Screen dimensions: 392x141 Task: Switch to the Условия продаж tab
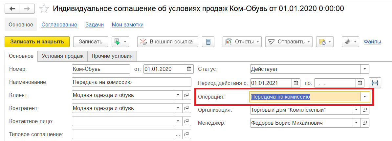[x=62, y=56]
